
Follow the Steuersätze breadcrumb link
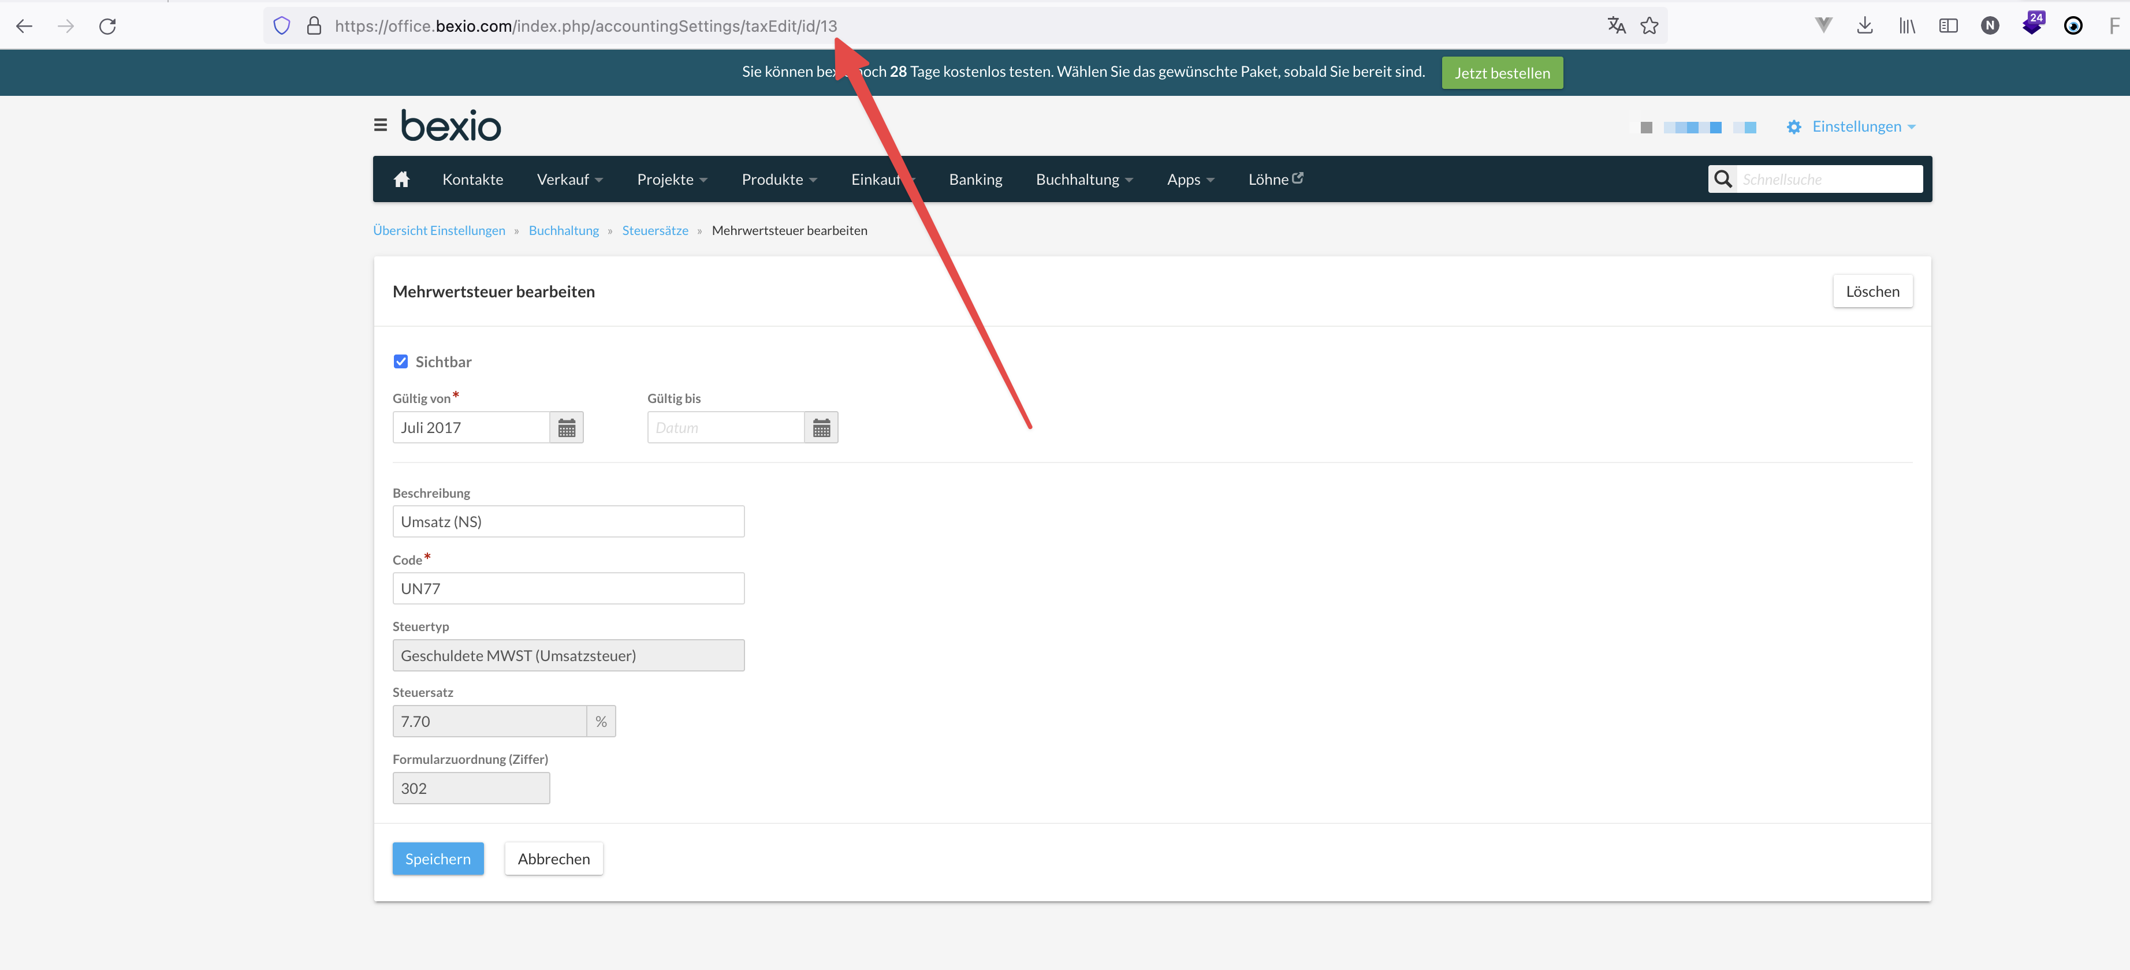pyautogui.click(x=655, y=231)
